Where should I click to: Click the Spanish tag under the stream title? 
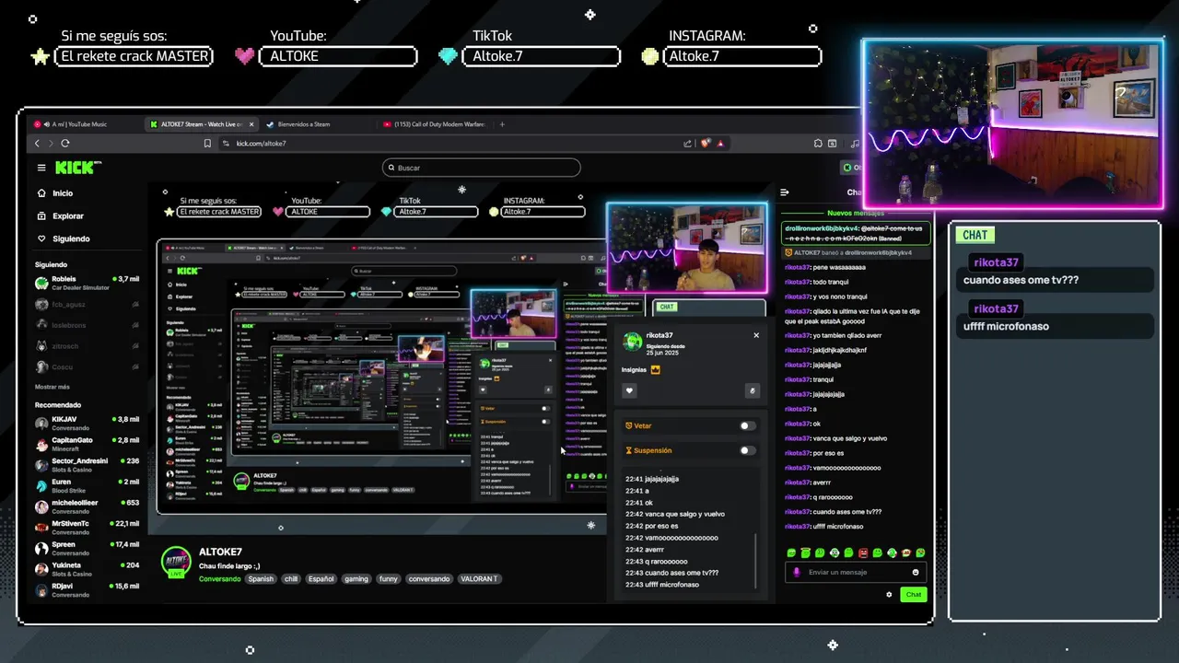pyautogui.click(x=261, y=579)
